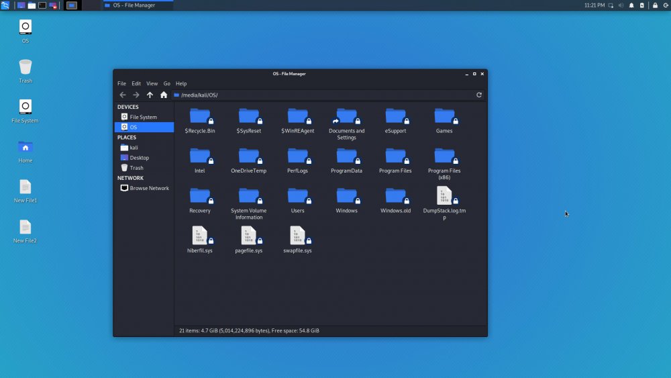Open the Go menu
671x378 pixels.
tap(167, 84)
